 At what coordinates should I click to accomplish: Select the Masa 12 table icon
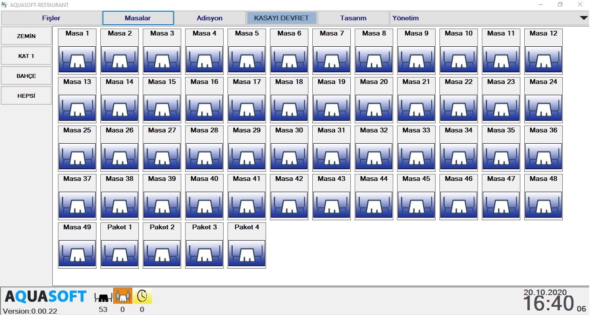pos(543,60)
